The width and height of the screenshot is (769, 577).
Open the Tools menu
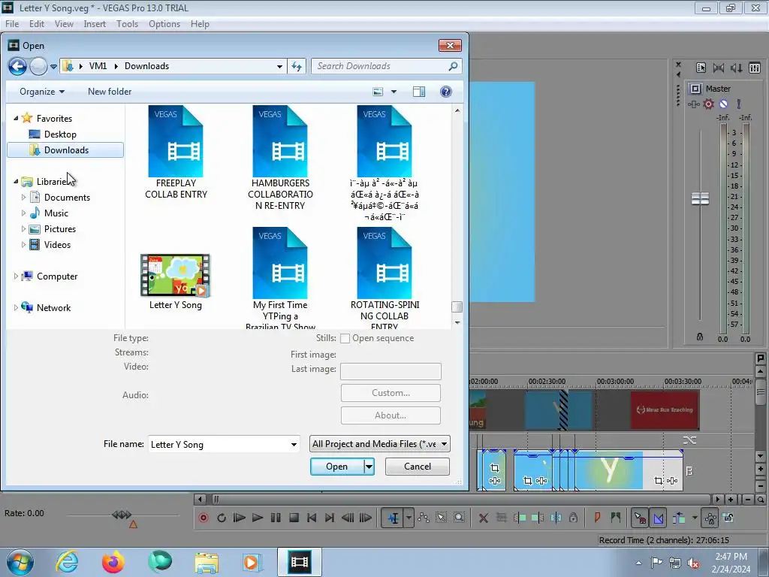tap(127, 23)
